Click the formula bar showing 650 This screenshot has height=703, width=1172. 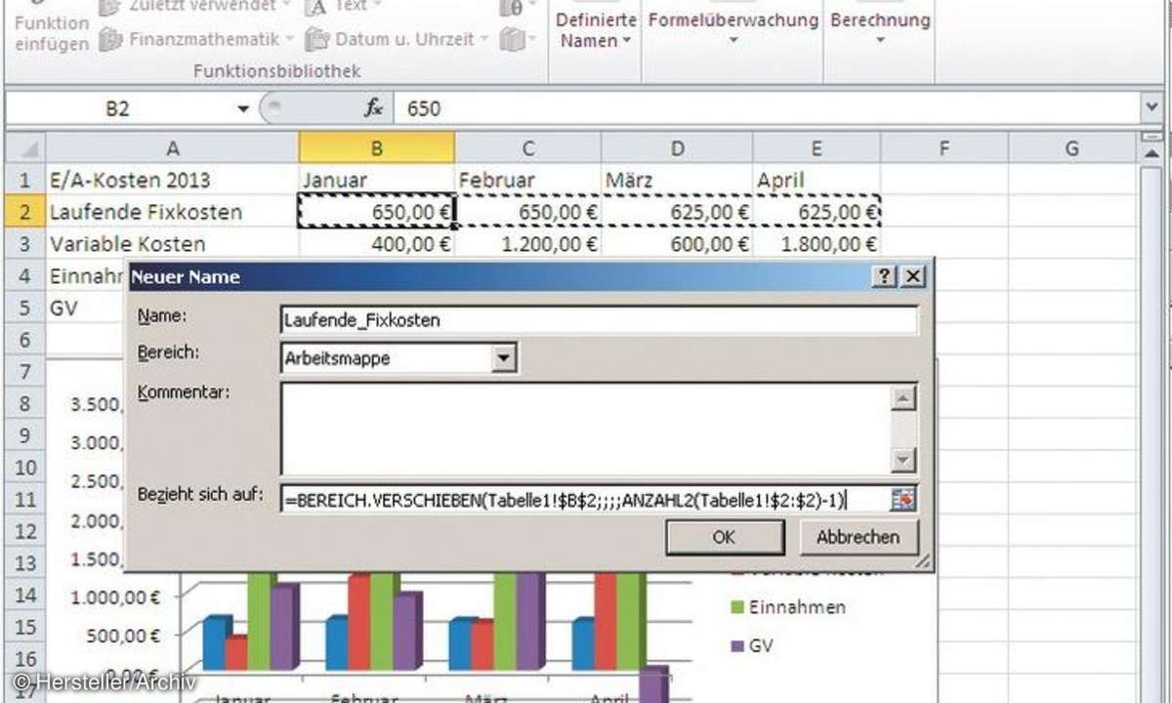[x=767, y=109]
